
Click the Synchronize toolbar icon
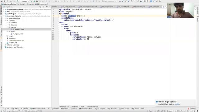[7, 1]
